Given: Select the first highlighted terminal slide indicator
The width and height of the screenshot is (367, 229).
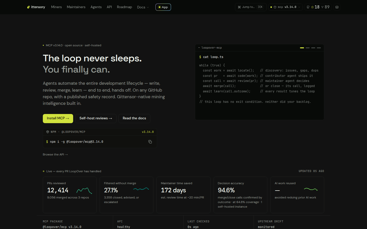Looking at the screenshot, I should (302, 48).
